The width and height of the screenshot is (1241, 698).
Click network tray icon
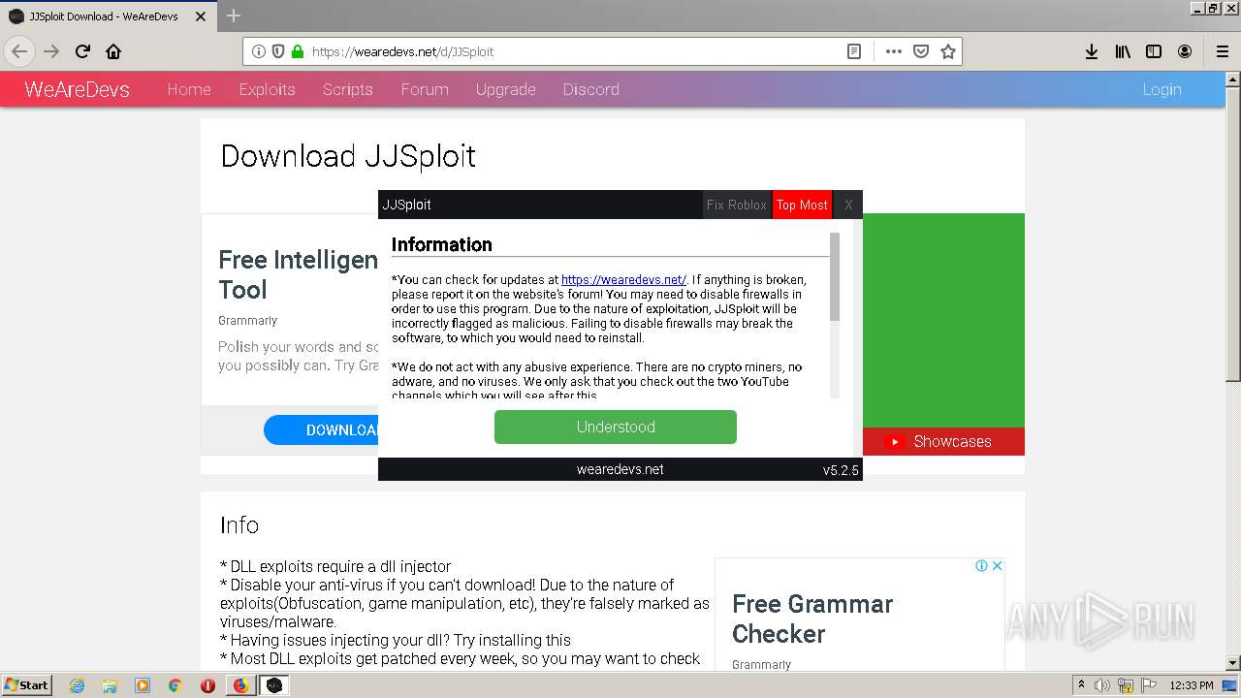[x=1125, y=685]
